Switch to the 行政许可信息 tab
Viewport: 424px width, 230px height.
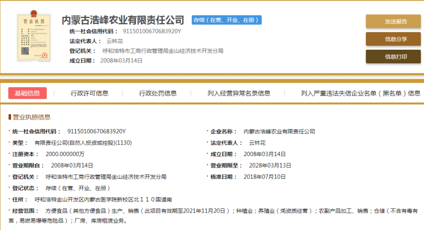pyautogui.click(x=90, y=93)
